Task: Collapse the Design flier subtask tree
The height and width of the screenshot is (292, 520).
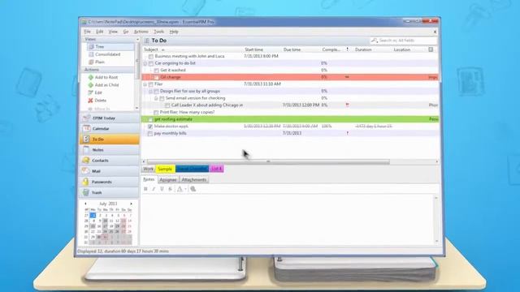Action: click(151, 91)
